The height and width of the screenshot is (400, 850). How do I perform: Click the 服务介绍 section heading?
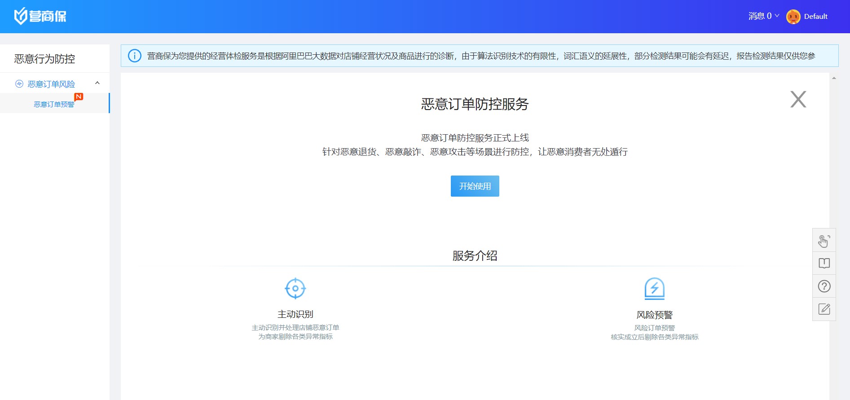475,256
